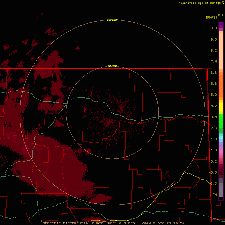Select the -0.5 scale label
Viewport: 225px width, 225px height.
click(213, 172)
